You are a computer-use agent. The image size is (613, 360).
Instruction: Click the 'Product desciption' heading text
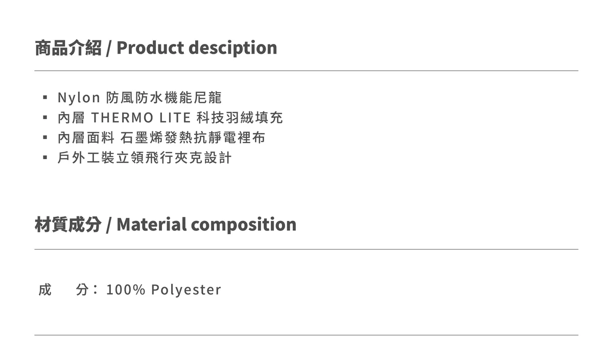(x=197, y=48)
